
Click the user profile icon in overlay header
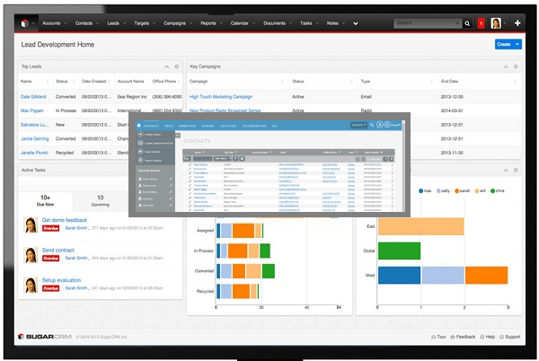pyautogui.click(x=387, y=125)
